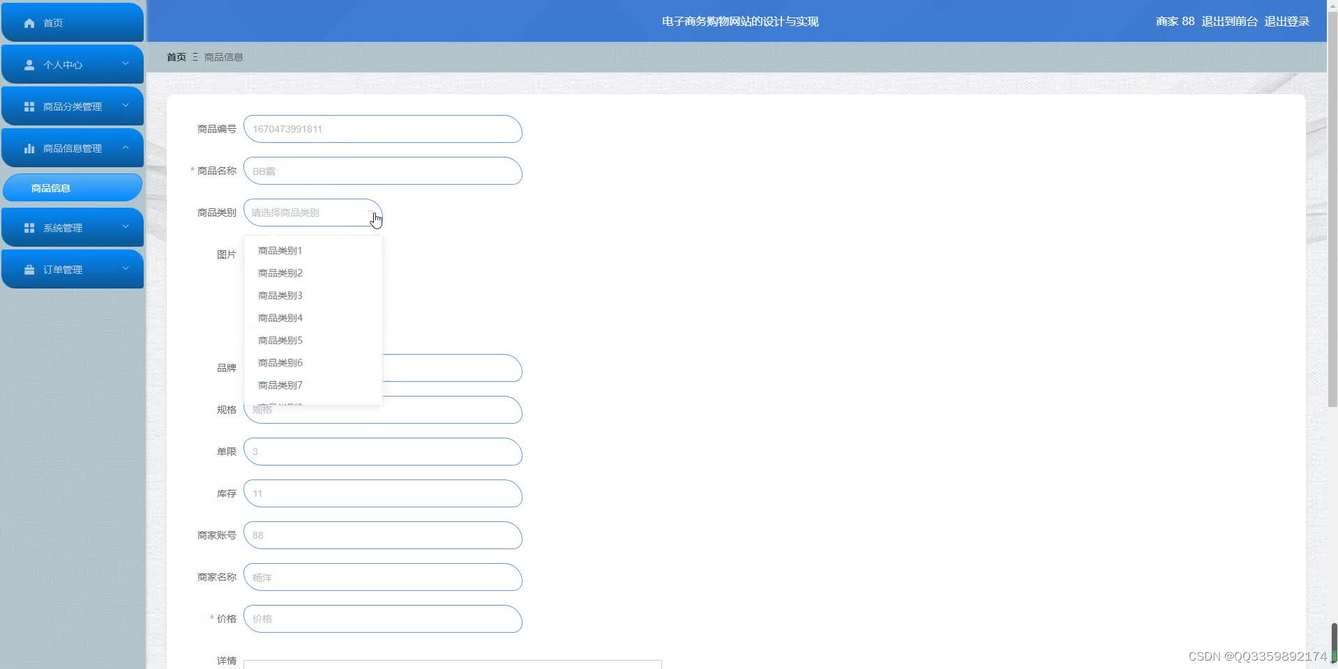The image size is (1338, 669).
Task: Collapse the 商品信息管理 menu chevron
Action: pyautogui.click(x=126, y=148)
